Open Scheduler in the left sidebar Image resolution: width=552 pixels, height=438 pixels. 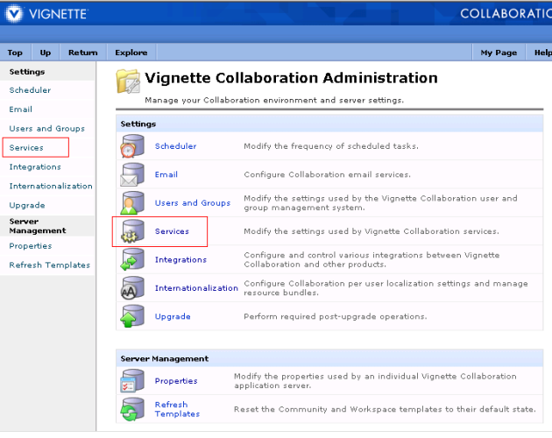coord(30,90)
